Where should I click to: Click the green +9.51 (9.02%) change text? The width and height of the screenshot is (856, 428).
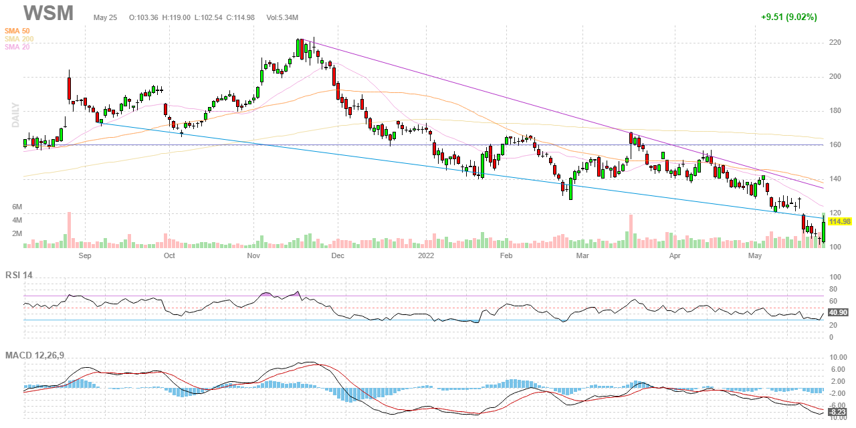788,17
